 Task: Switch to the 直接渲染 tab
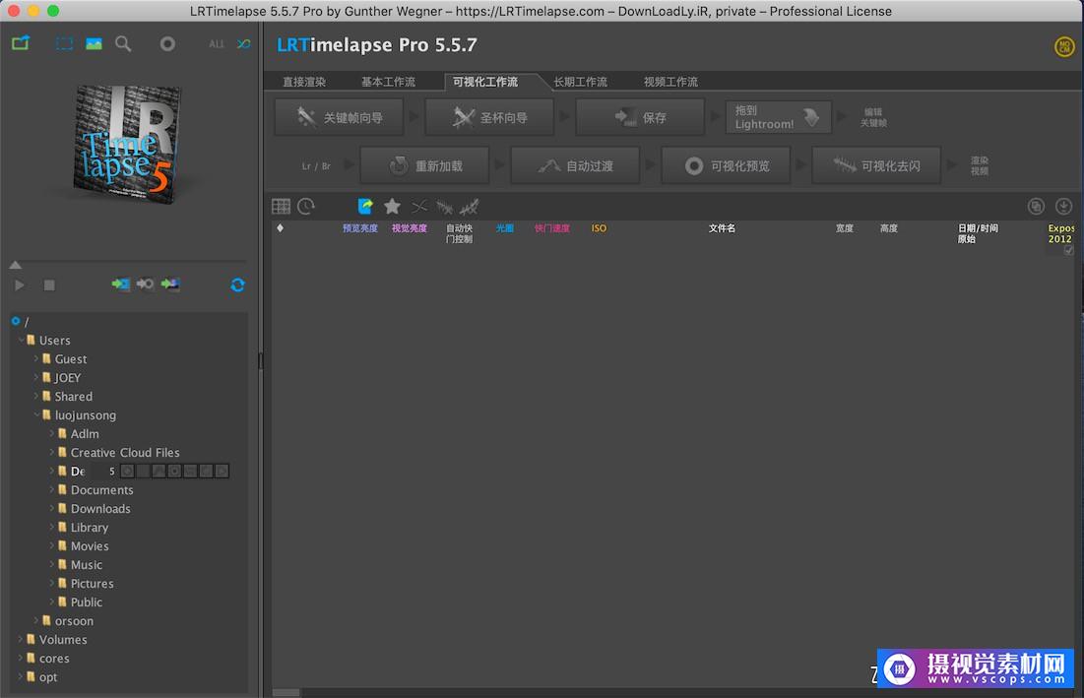click(x=304, y=82)
